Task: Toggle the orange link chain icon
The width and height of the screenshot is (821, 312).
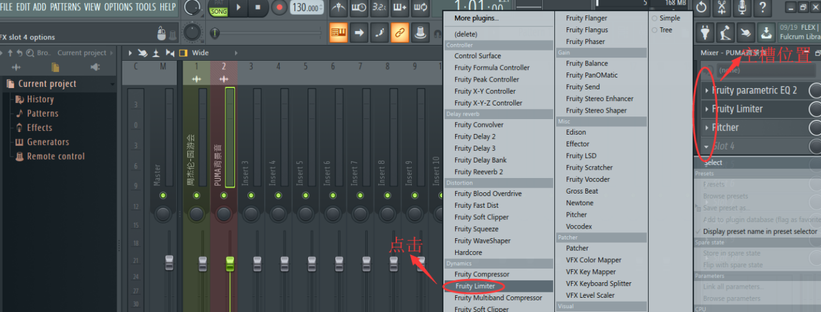Action: [400, 32]
